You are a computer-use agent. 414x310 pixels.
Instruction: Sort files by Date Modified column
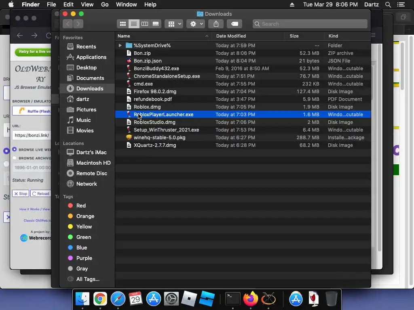[x=248, y=36]
